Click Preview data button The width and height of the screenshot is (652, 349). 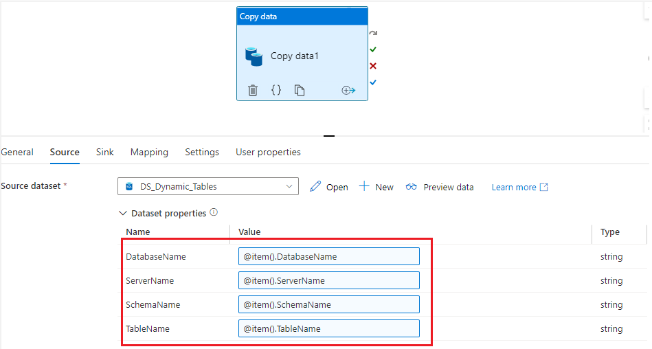(440, 187)
